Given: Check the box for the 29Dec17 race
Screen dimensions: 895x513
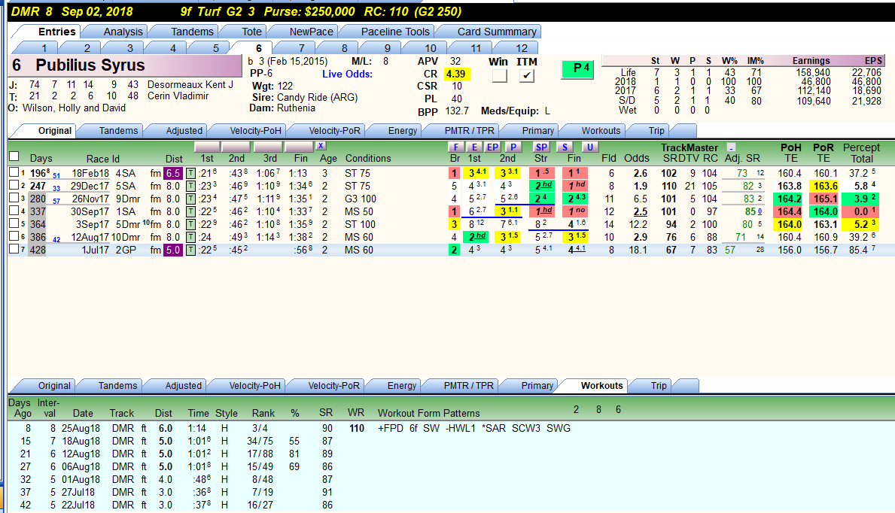Looking at the screenshot, I should (14, 186).
